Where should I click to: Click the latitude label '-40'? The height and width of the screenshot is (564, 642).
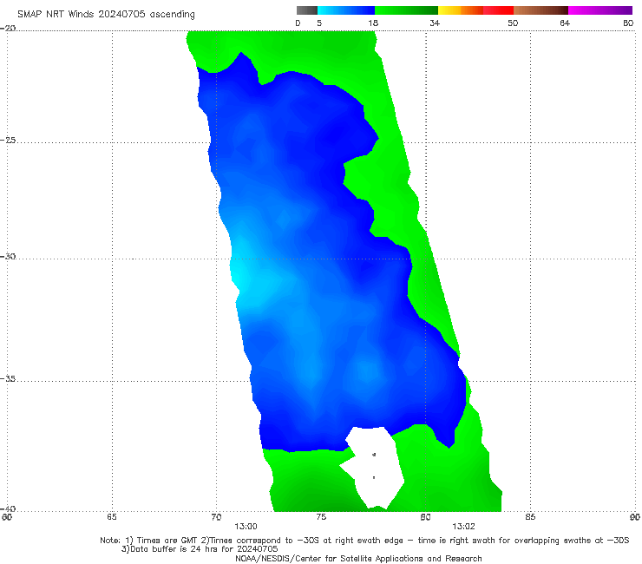pyautogui.click(x=8, y=508)
